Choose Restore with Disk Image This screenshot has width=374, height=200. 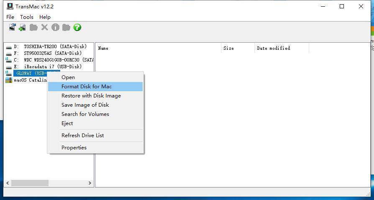pyautogui.click(x=95, y=96)
